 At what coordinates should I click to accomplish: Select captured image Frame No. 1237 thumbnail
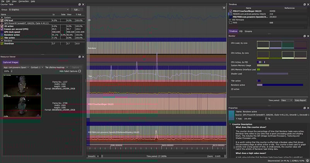tap(22, 85)
